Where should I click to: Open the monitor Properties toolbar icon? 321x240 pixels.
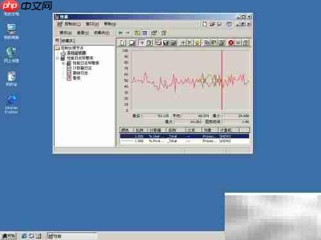221,43
